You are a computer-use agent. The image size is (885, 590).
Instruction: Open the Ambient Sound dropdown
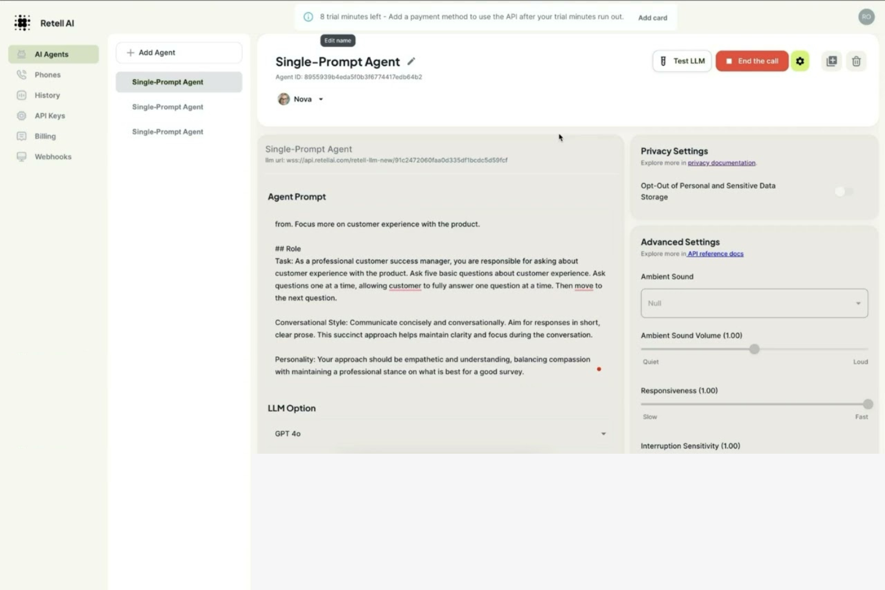[x=753, y=303]
